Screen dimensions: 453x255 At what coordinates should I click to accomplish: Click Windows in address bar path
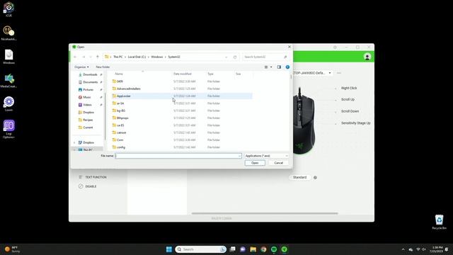point(157,57)
